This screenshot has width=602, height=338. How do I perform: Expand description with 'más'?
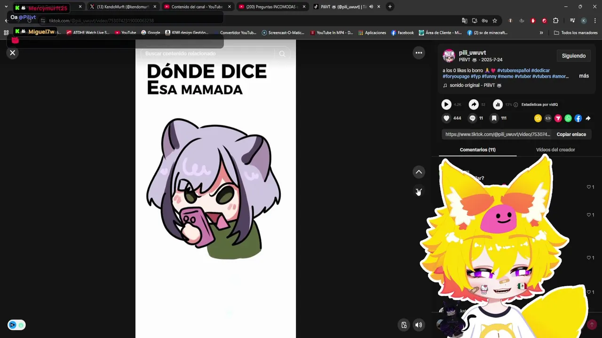coord(584,76)
